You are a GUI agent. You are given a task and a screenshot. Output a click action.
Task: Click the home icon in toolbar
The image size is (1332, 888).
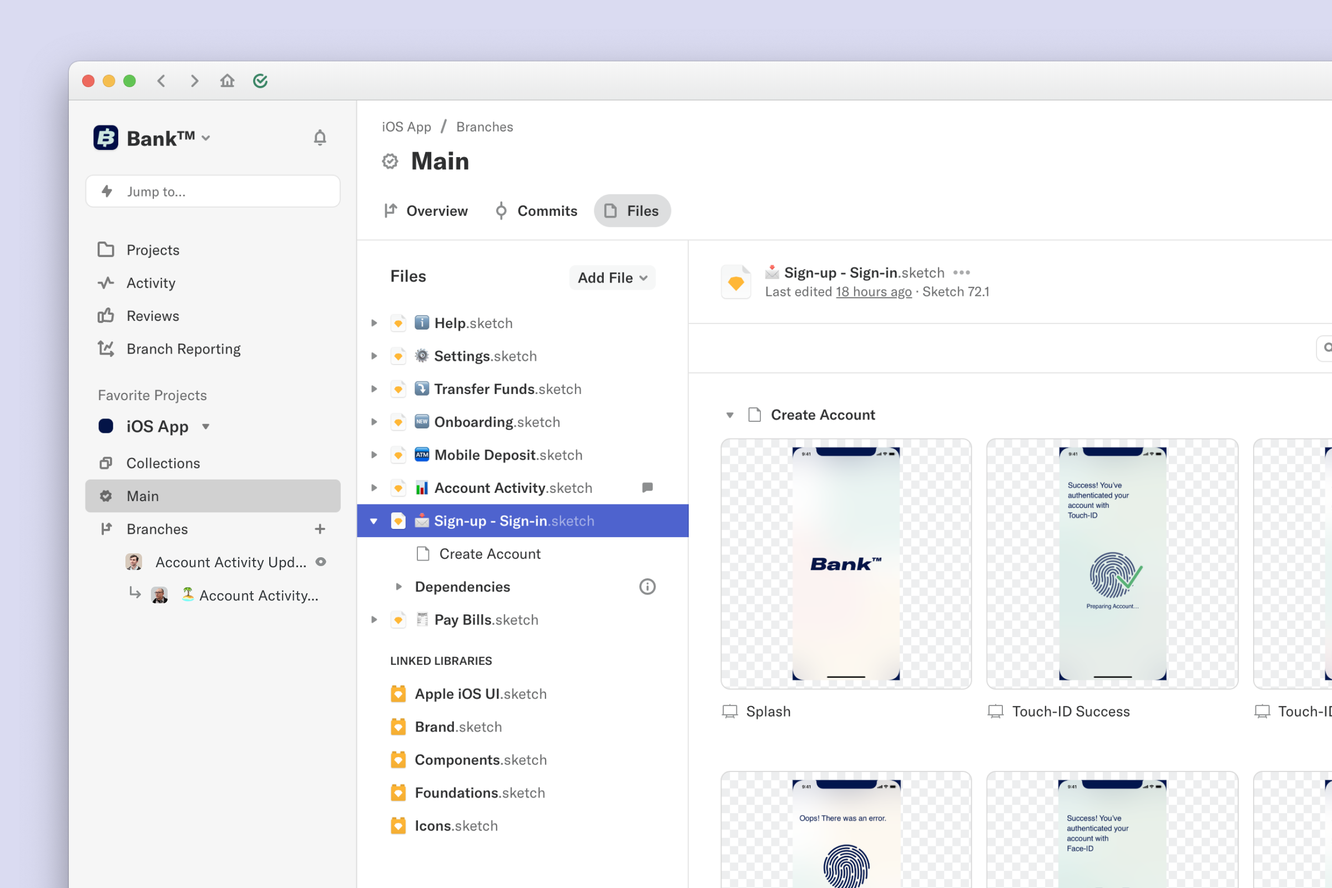pyautogui.click(x=227, y=81)
